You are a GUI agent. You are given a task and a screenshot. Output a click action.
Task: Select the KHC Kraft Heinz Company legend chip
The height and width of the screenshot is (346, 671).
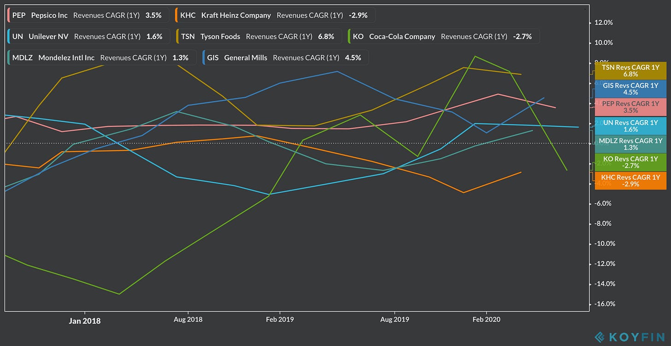coord(275,15)
